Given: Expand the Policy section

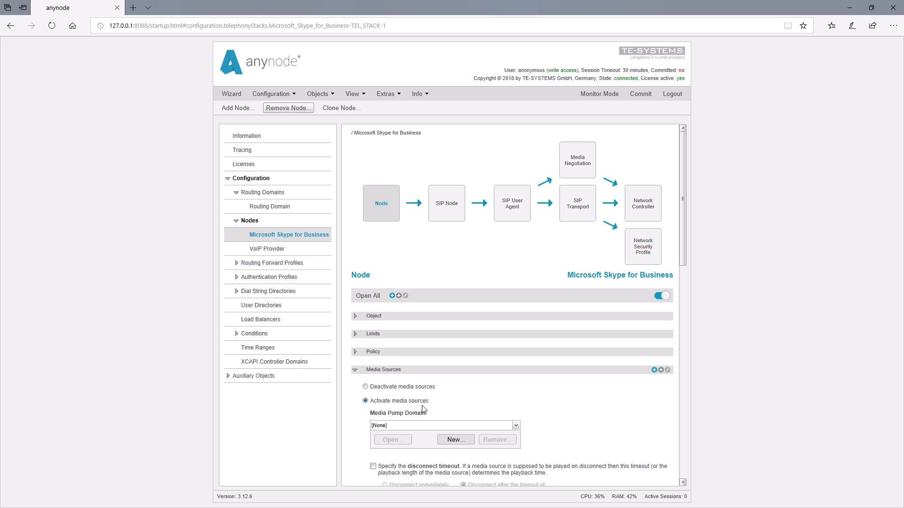Looking at the screenshot, I should click(x=355, y=352).
